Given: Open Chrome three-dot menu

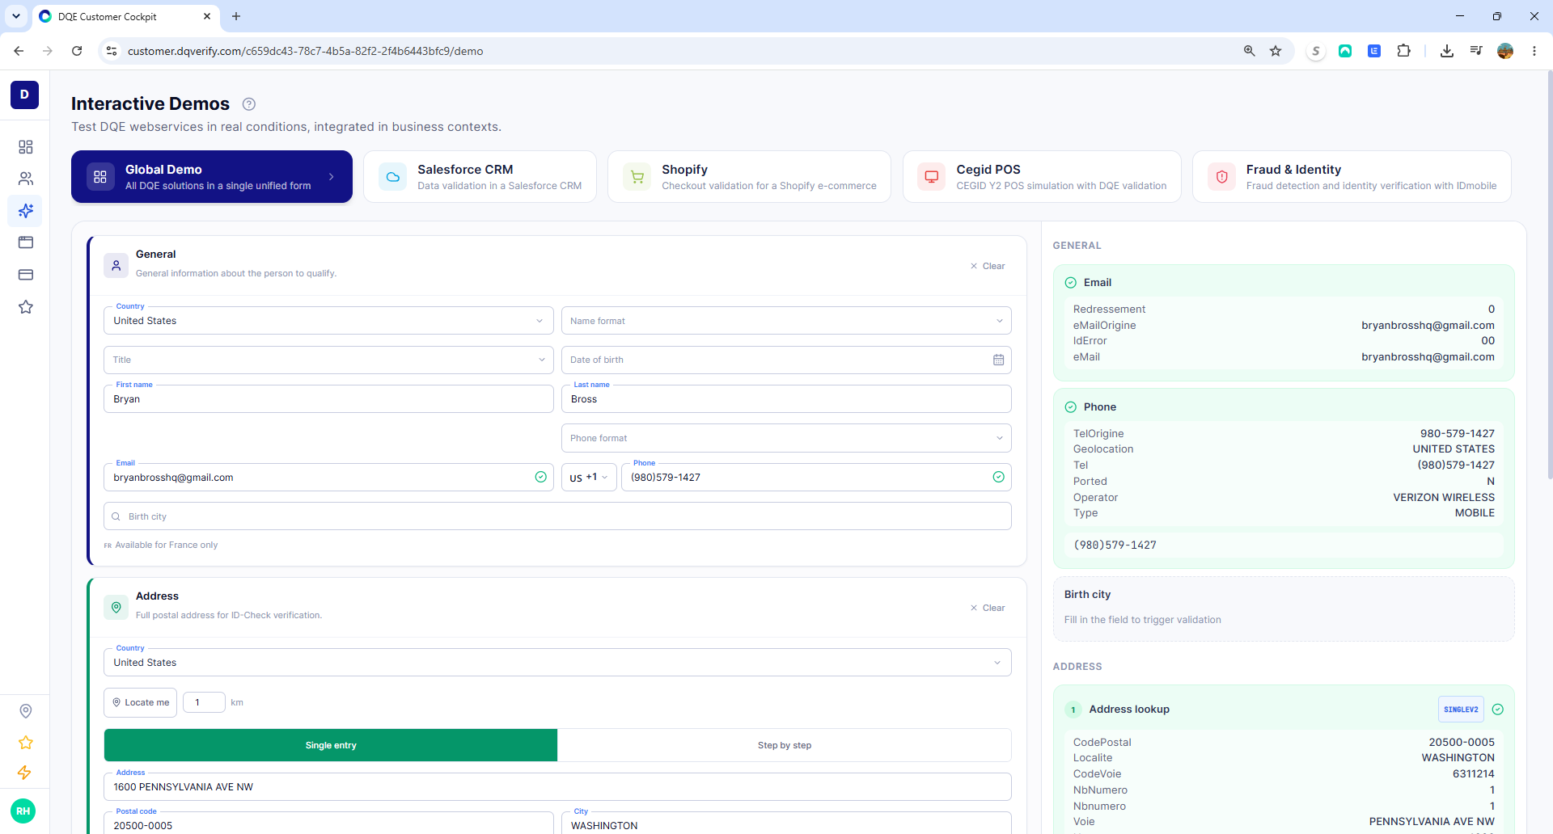Looking at the screenshot, I should point(1534,51).
